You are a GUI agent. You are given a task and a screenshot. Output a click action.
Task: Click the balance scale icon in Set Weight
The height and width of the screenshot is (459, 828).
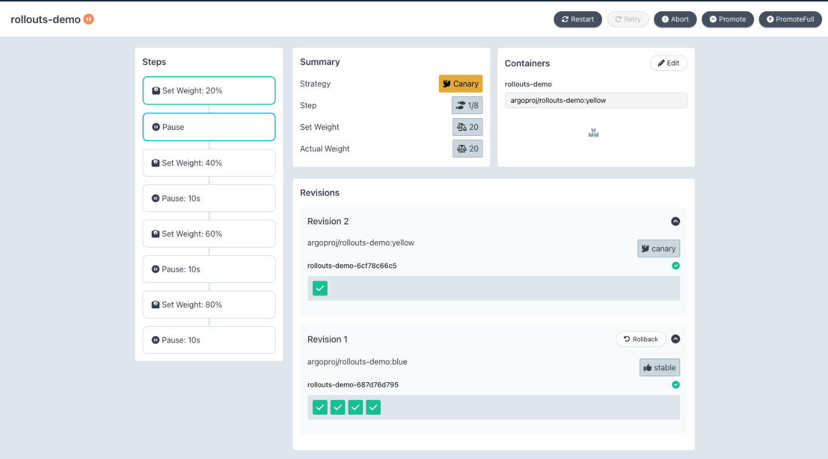[x=462, y=127]
